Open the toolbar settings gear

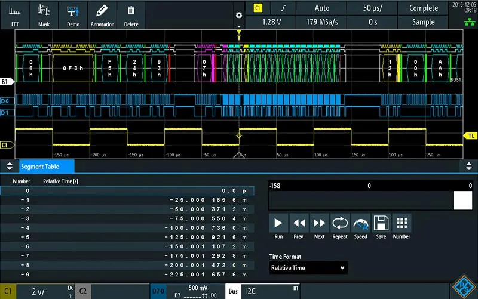click(239, 16)
